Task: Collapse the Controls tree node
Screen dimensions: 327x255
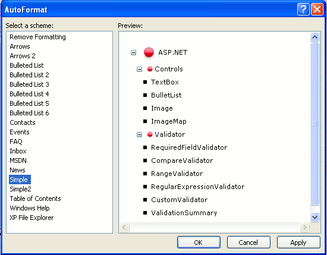Action: (x=139, y=69)
